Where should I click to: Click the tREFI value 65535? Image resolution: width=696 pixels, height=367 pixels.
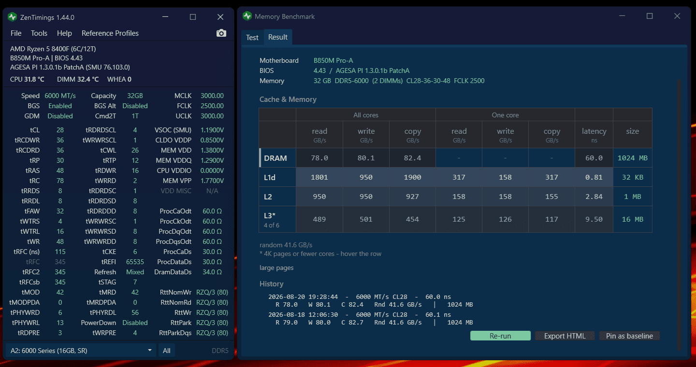click(135, 262)
